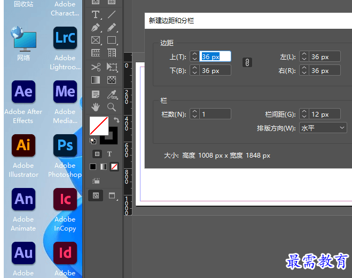Select the Gradient Feather tool
Viewport: 352px width, 278px height.
pyautogui.click(x=112, y=80)
